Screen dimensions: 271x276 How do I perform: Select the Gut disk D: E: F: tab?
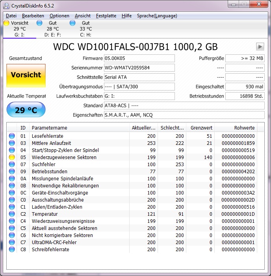[x=53, y=29]
